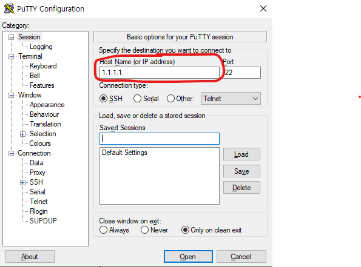Open the Serial category in tree
Viewport: 361px width, 267px height.
[37, 192]
